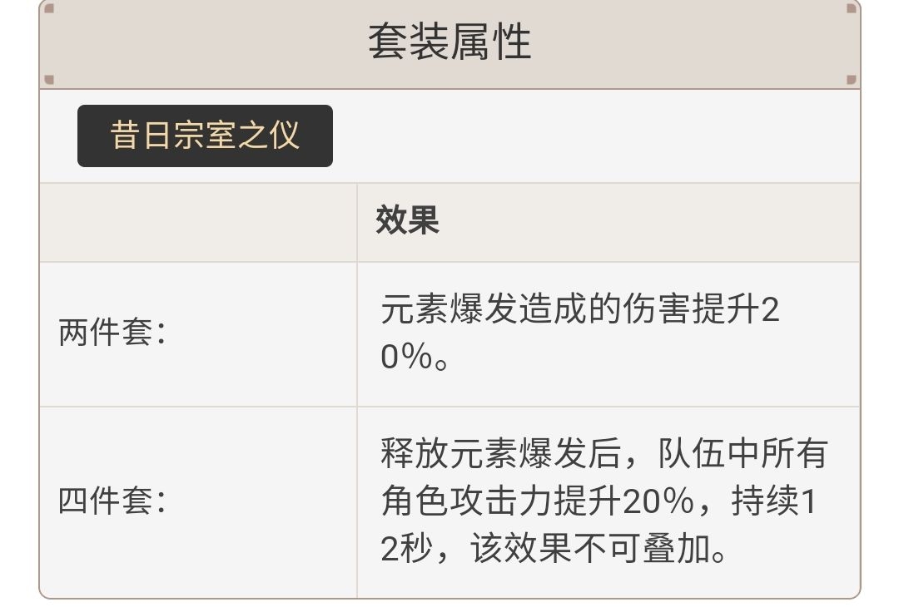Viewport: 899px width, 607px height.
Task: Click the 套装属性 header title
Action: point(449,42)
